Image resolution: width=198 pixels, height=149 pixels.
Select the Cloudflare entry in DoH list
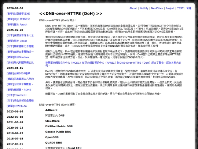tap(52, 121)
